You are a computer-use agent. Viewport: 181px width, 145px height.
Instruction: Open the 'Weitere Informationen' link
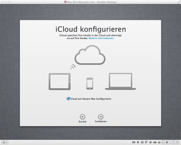(x=101, y=38)
